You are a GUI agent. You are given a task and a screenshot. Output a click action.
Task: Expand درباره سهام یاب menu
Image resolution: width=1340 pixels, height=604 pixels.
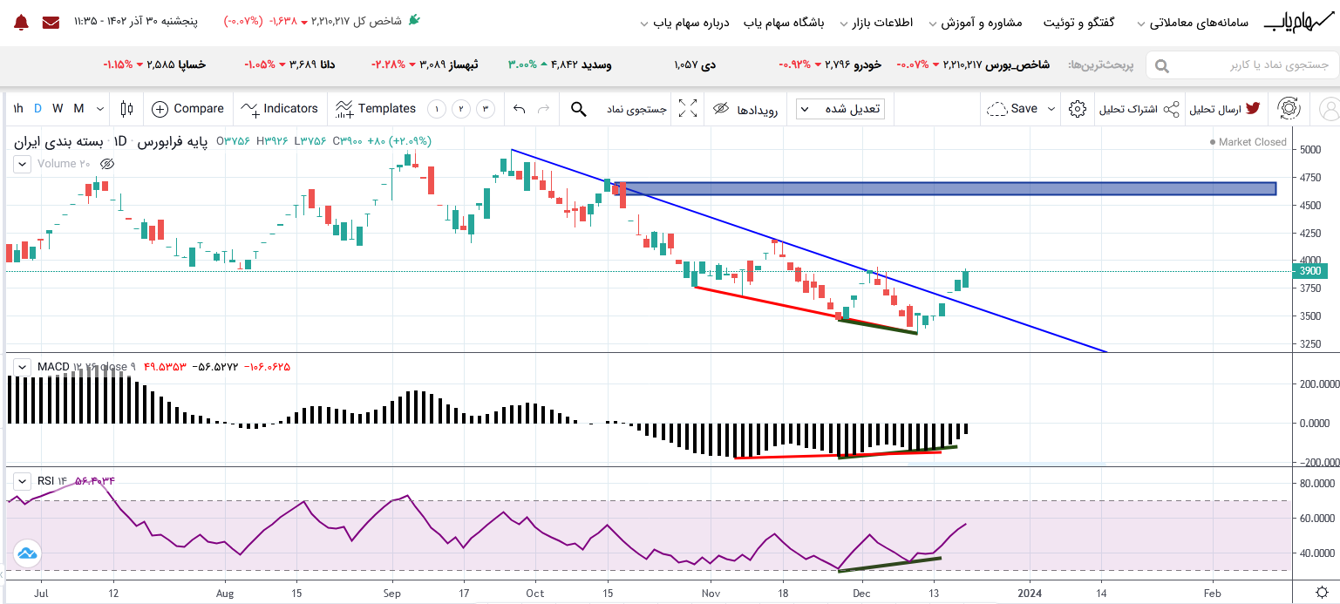click(x=684, y=22)
